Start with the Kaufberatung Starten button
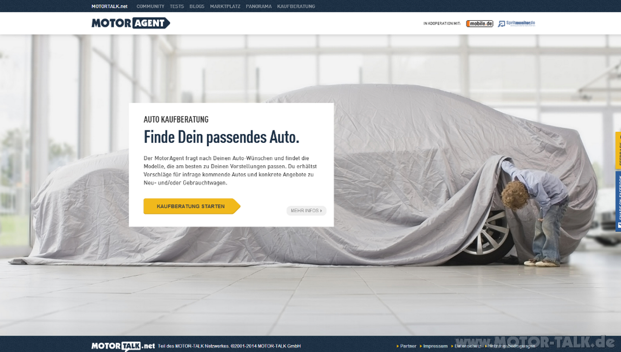This screenshot has height=352, width=621. click(192, 206)
